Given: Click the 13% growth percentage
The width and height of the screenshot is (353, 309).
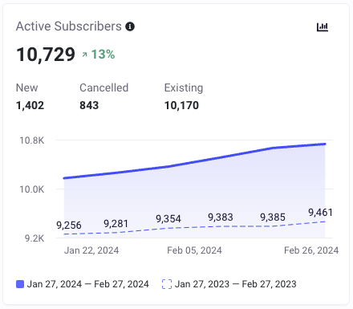Looking at the screenshot, I should [x=103, y=55].
